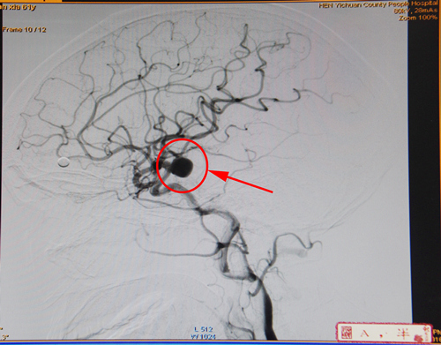Click the 'W 1024' window width text

[204, 336]
